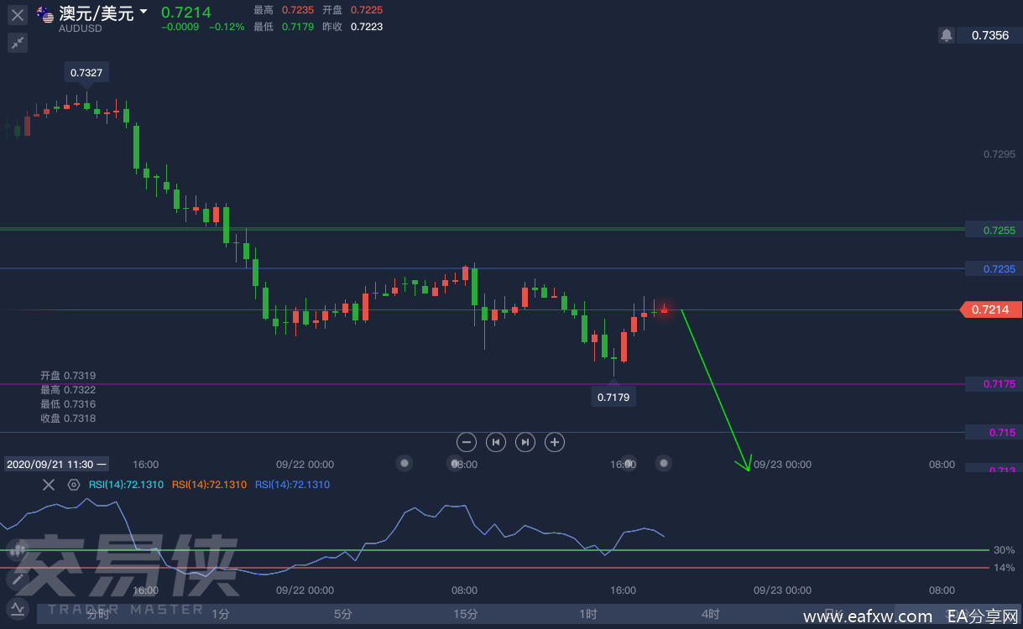Open the 澳元/美元 symbol dropdown arrow
This screenshot has width=1023, height=629.
pyautogui.click(x=144, y=12)
